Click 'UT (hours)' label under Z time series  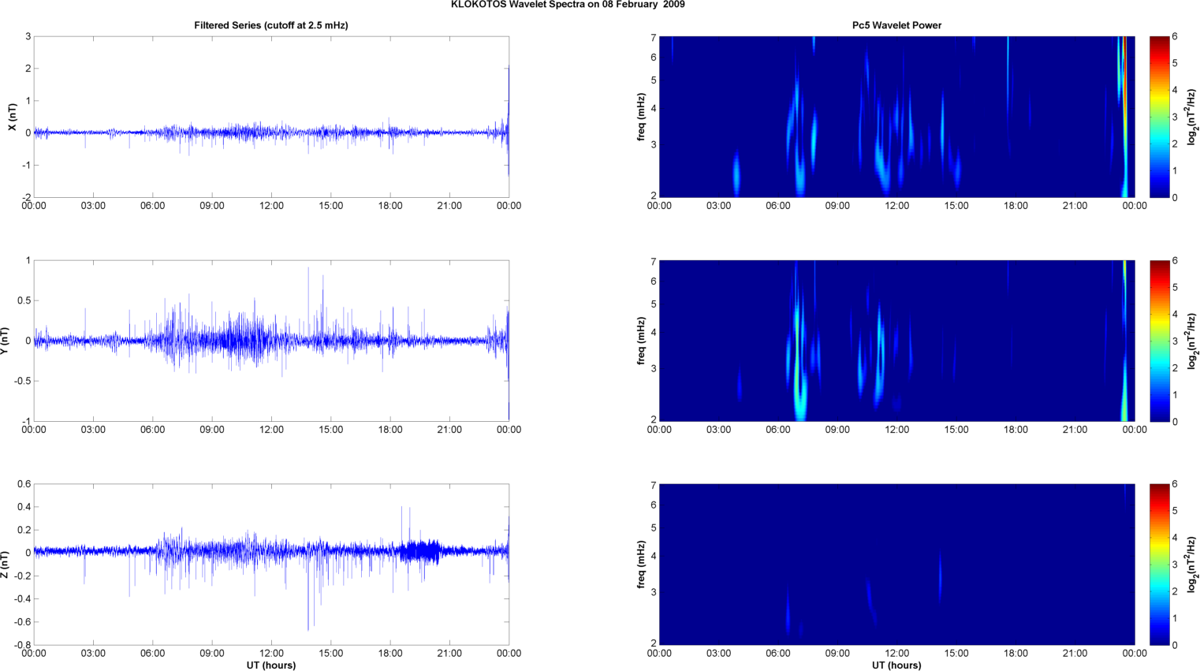click(271, 665)
